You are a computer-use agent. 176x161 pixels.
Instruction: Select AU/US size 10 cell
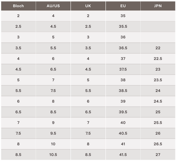pos(53,144)
